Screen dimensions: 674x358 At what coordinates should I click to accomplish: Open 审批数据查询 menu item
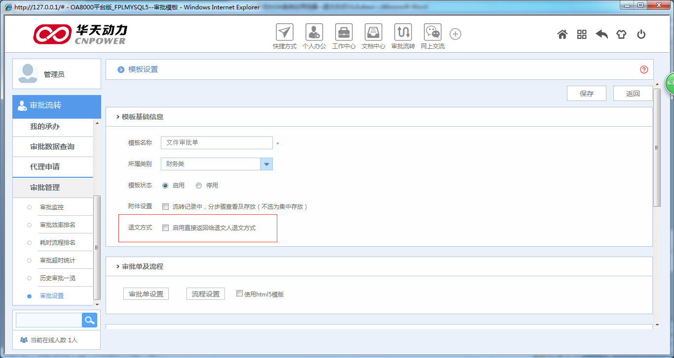53,147
